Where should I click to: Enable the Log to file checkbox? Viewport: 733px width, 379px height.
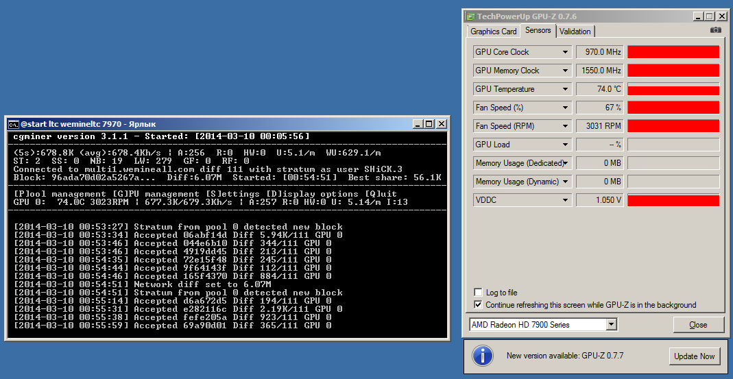point(478,293)
